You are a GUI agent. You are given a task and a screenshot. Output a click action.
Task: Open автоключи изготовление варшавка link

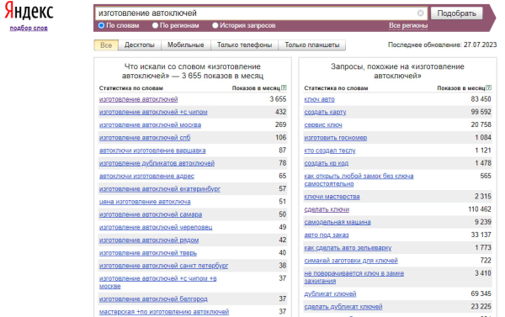[x=152, y=151]
